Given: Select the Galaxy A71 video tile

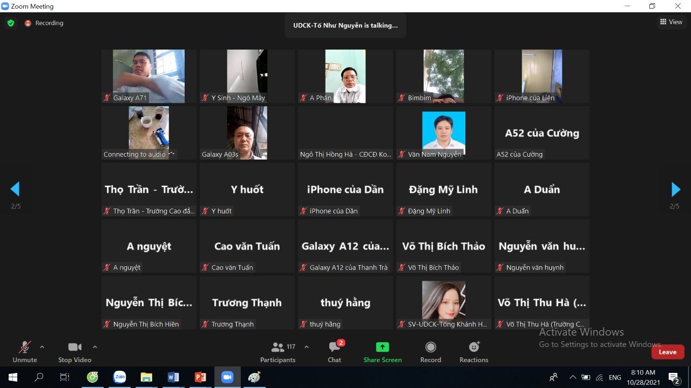Looking at the screenshot, I should point(149,76).
